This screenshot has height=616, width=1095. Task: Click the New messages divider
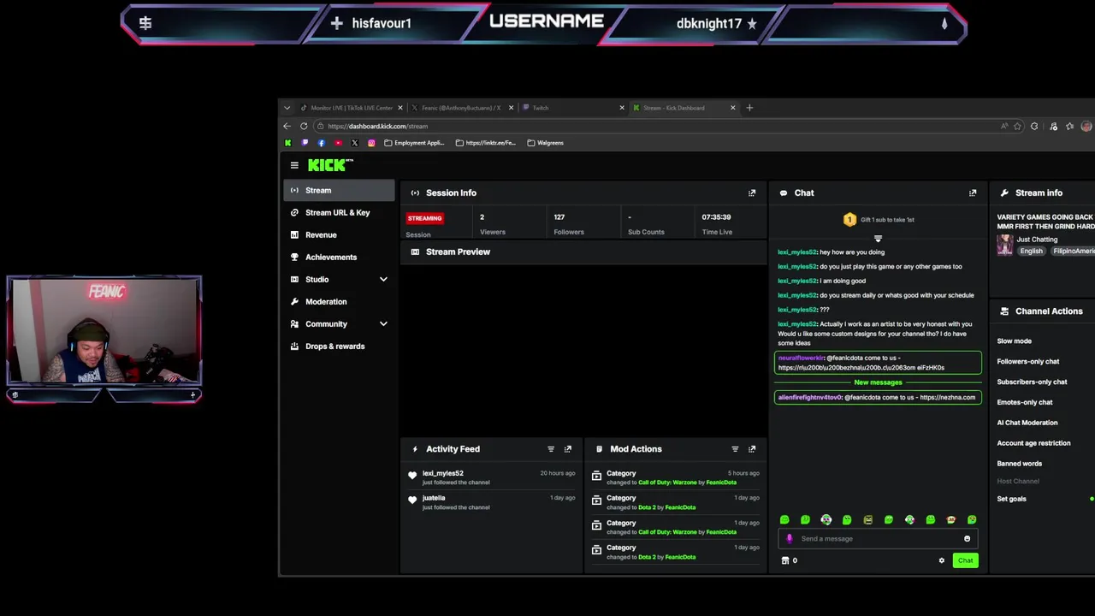pyautogui.click(x=878, y=382)
